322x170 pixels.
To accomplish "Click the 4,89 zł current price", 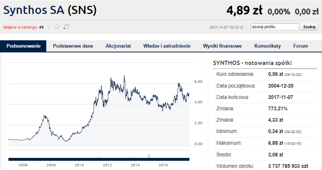I will point(245,10).
